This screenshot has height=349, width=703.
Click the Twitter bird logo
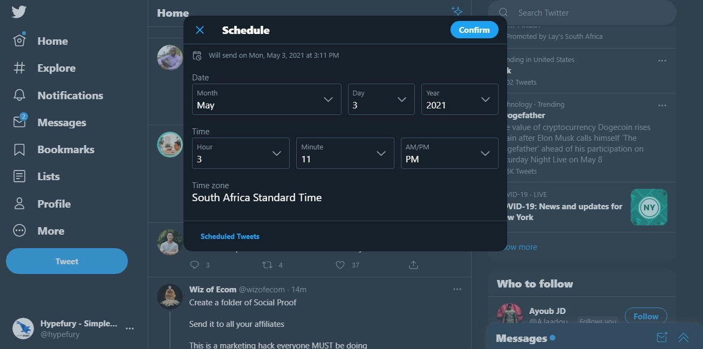point(18,11)
